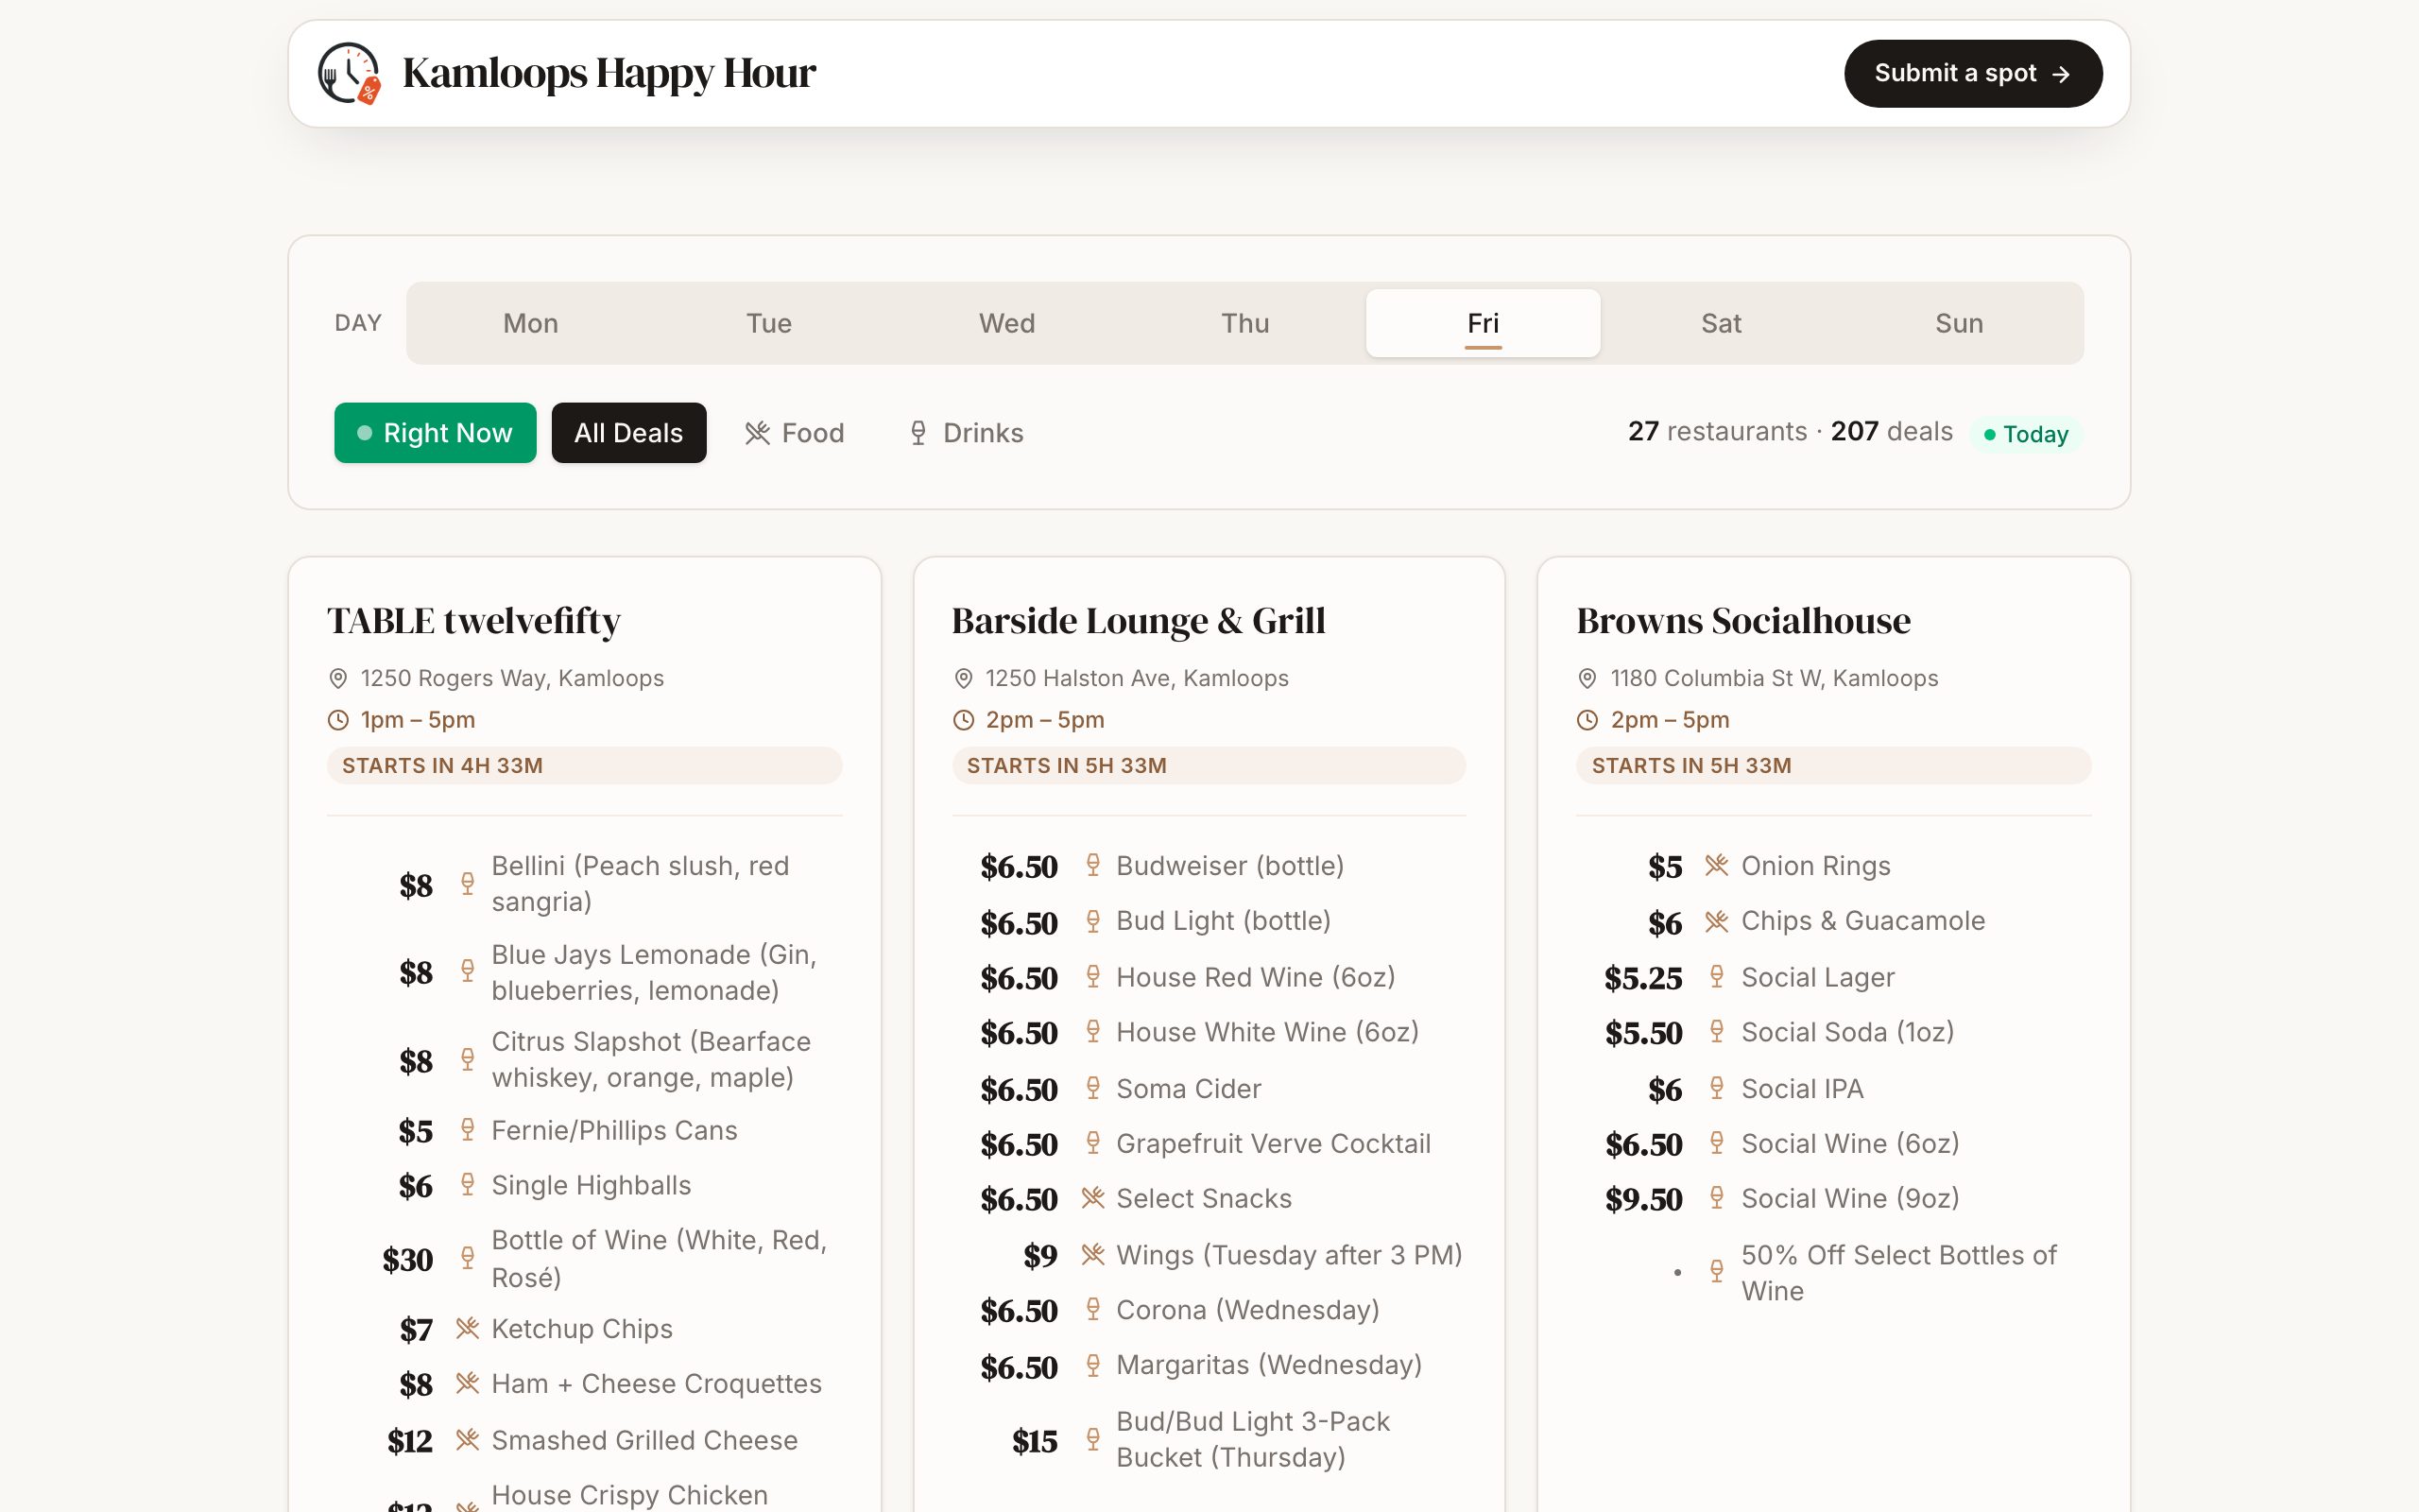Click the $30 price for Bottle of Wine
Viewport: 2419px width, 1512px height.
408,1259
